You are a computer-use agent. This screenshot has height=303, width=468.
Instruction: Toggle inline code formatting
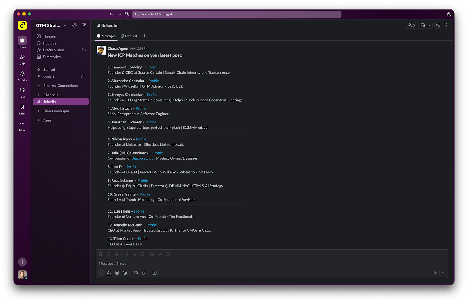pyautogui.click(x=160, y=254)
